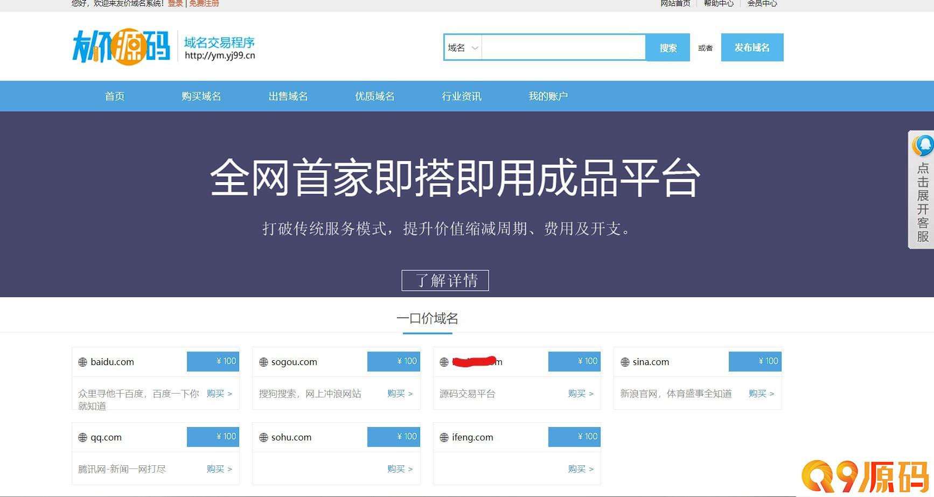Click the ¥100 price tag on qq.com
The image size is (934, 497).
[213, 437]
